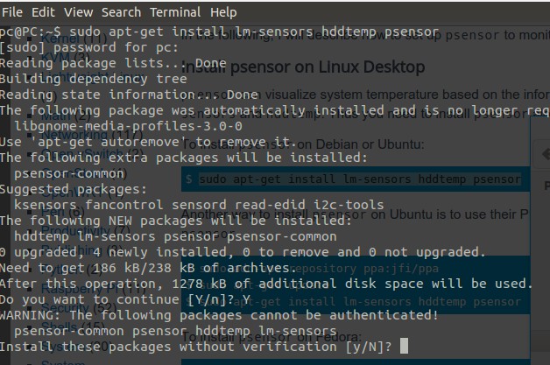Open the File menu
Viewport: 550px width, 365px height.
(x=14, y=12)
